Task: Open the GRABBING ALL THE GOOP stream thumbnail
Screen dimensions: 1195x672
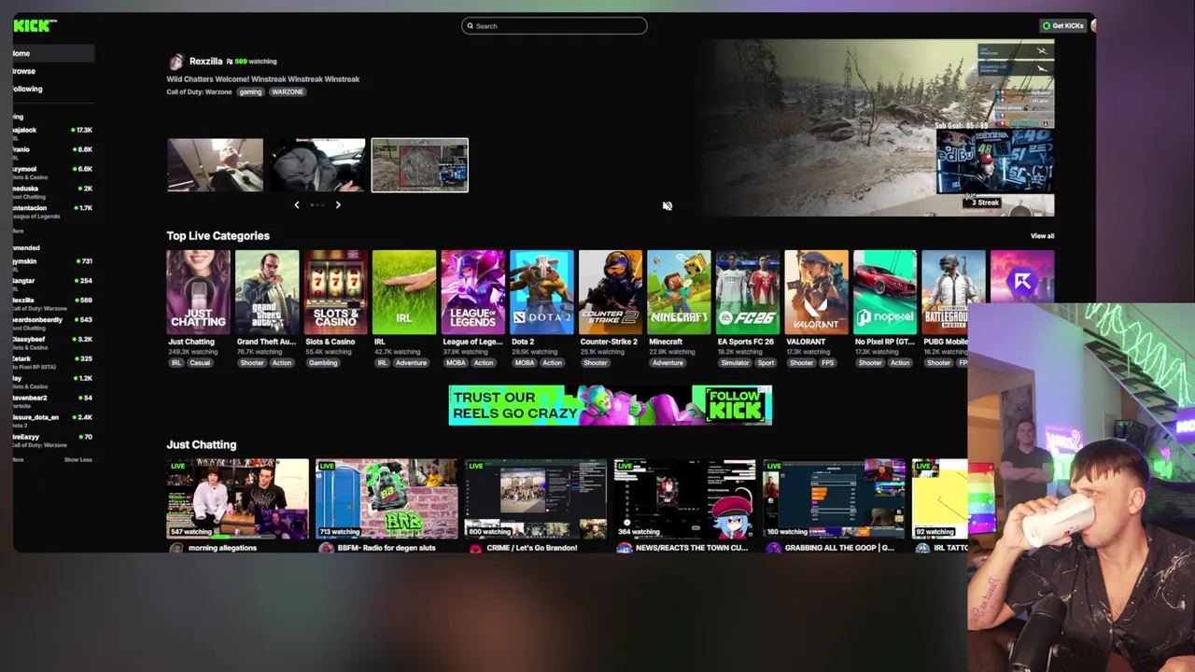Action: pos(835,498)
